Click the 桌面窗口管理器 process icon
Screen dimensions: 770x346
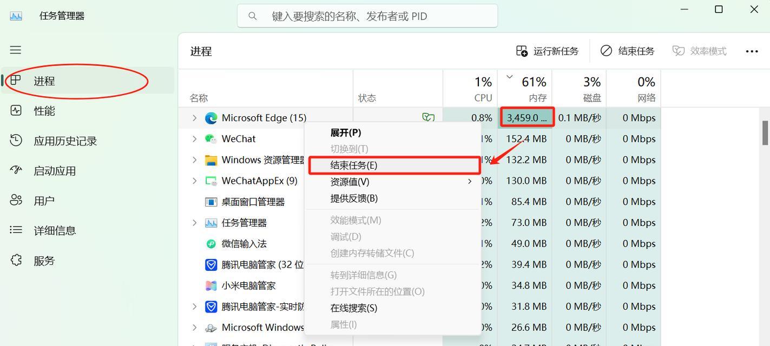tap(211, 202)
